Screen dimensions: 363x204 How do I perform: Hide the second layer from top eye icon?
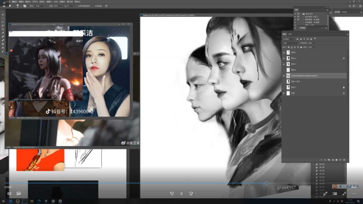click(284, 58)
